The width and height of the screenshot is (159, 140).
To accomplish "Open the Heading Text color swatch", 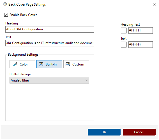I will (x=124, y=30).
